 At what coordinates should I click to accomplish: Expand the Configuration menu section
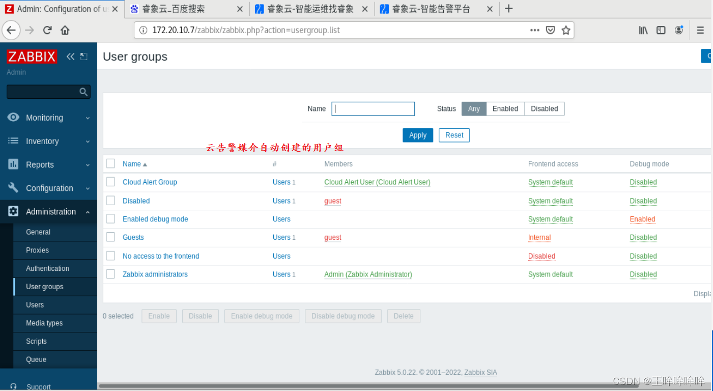pos(48,188)
